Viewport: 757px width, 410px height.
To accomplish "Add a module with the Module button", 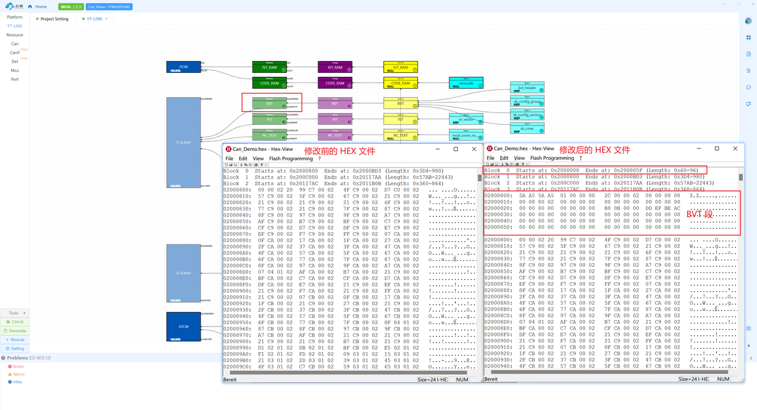I will tap(15, 340).
